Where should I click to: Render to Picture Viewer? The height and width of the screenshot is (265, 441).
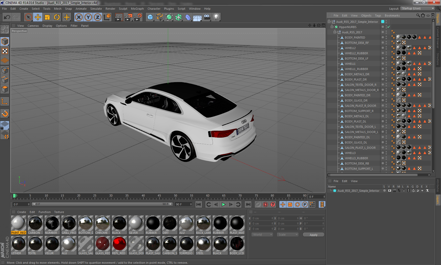128,17
